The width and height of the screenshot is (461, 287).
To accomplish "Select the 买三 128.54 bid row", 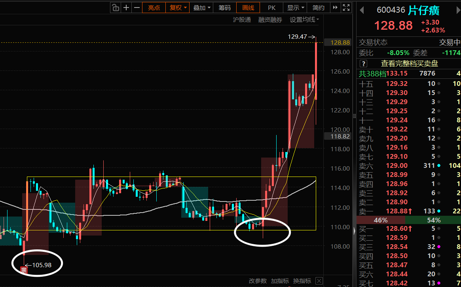I will click(x=409, y=247).
